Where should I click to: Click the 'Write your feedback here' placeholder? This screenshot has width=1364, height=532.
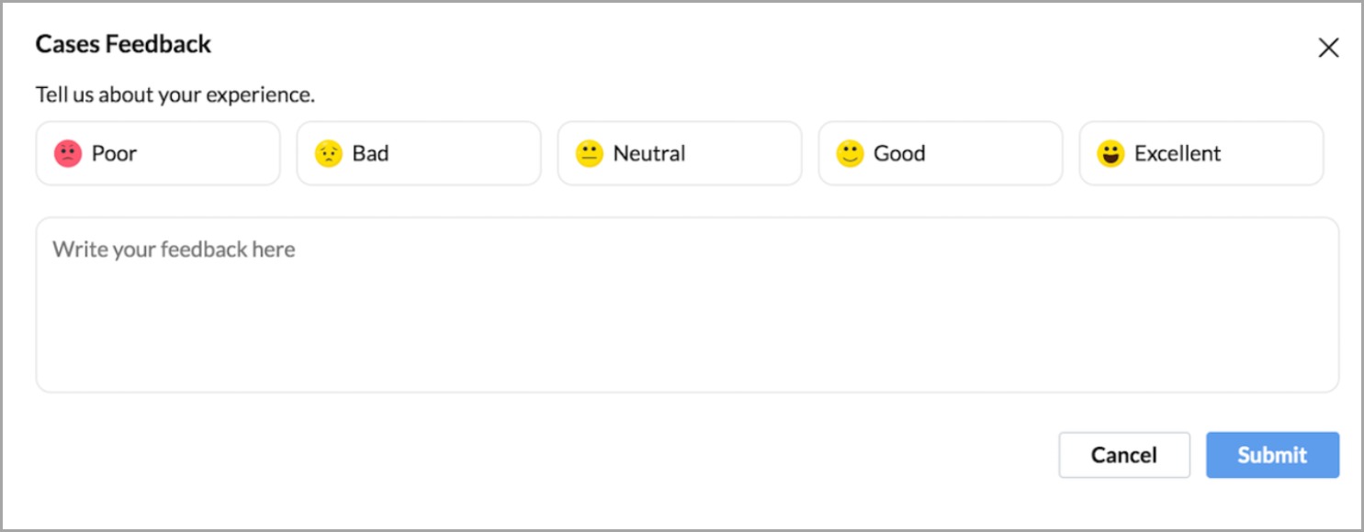pyautogui.click(x=174, y=249)
